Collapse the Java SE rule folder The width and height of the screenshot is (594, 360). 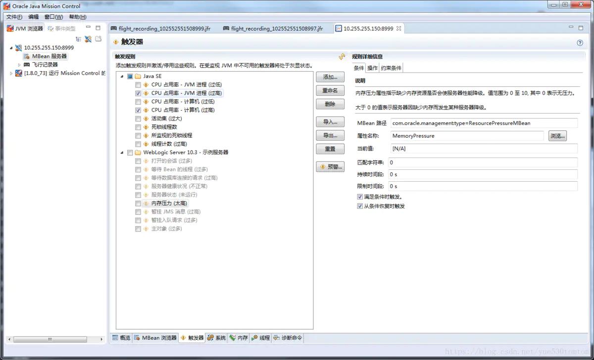pyautogui.click(x=121, y=76)
